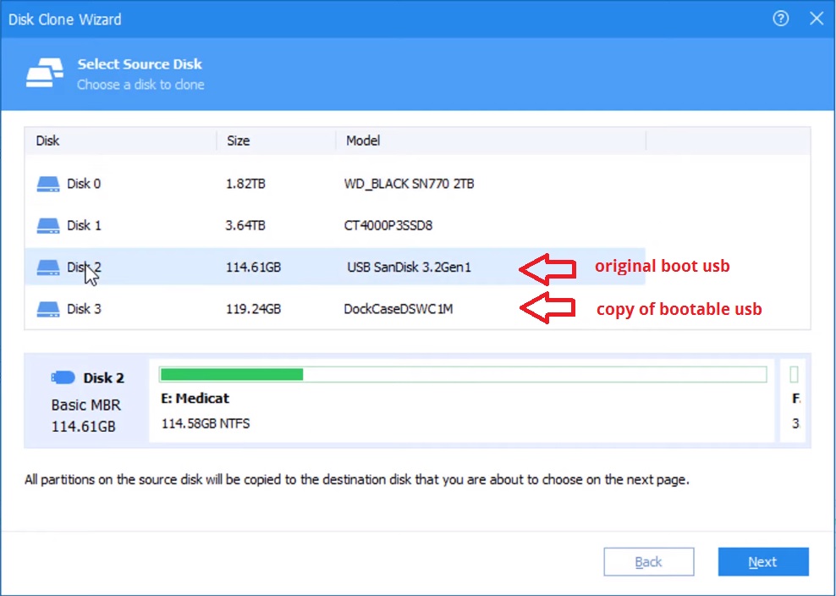This screenshot has height=596, width=836.
Task: Sort by the Size column header
Action: coord(239,141)
